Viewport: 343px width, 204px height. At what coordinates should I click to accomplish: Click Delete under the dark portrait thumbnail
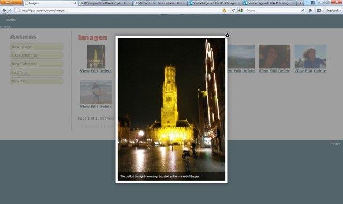(285, 71)
